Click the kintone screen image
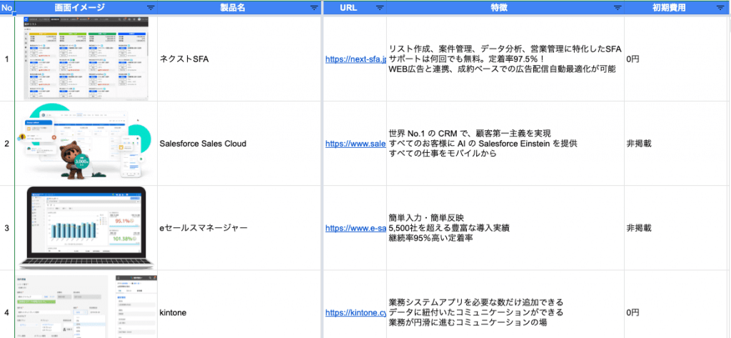The height and width of the screenshot is (338, 731). 86,306
